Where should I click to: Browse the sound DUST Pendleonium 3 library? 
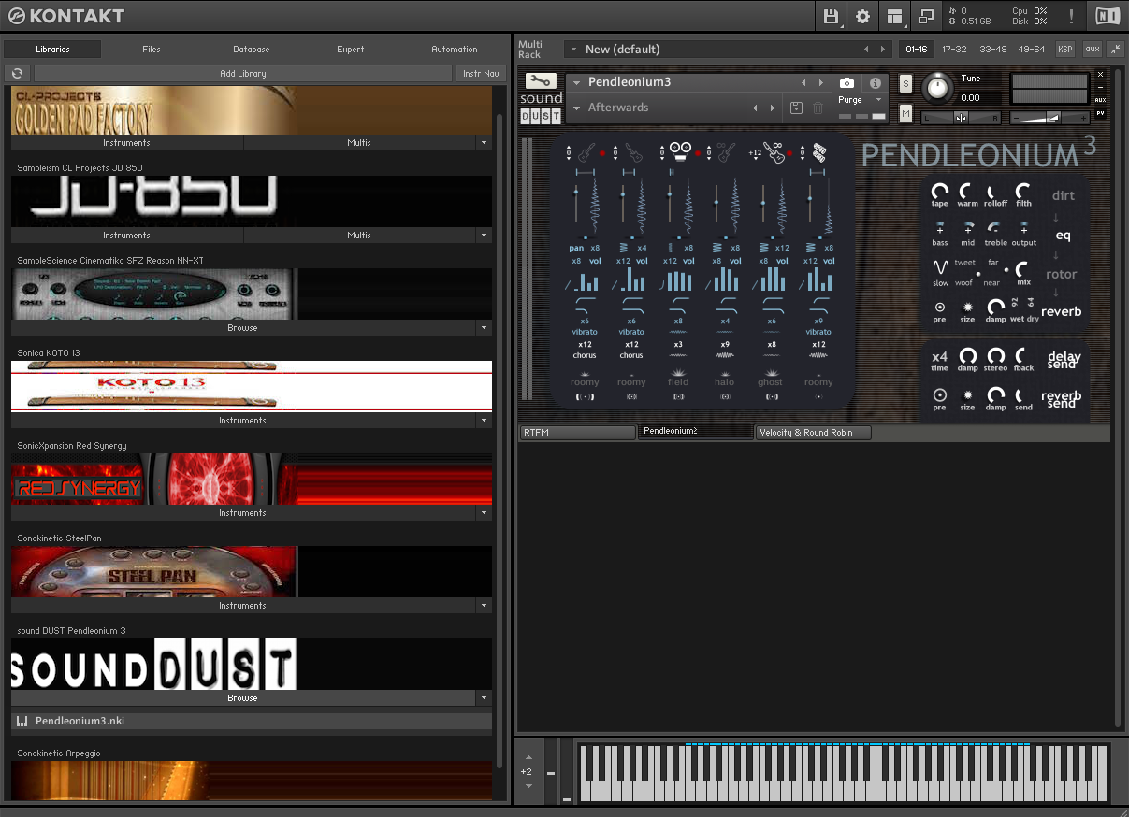243,698
